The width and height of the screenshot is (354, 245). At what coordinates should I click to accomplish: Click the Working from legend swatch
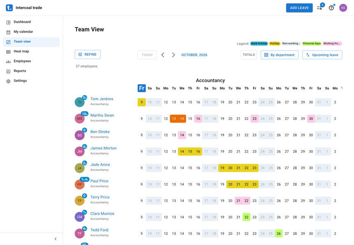pos(332,44)
